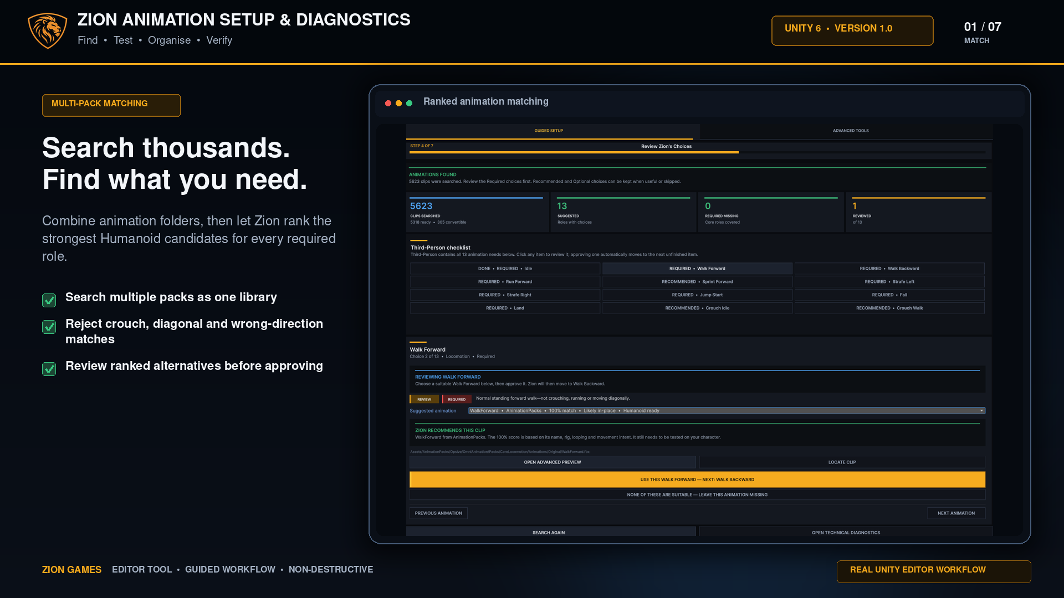
Task: Click the 0 Required Missing stat card
Action: tap(772, 213)
